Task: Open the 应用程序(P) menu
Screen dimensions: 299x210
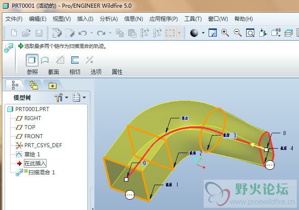Action: click(x=164, y=19)
